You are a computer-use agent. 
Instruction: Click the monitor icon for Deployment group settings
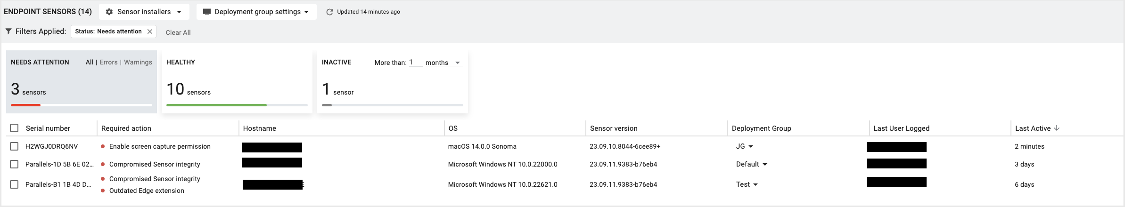point(206,12)
